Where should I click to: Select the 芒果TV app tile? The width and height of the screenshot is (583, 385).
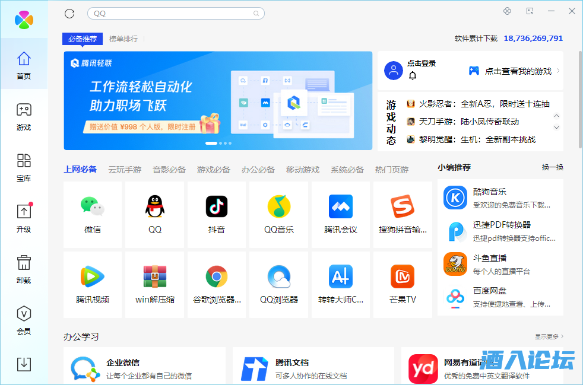pos(403,285)
